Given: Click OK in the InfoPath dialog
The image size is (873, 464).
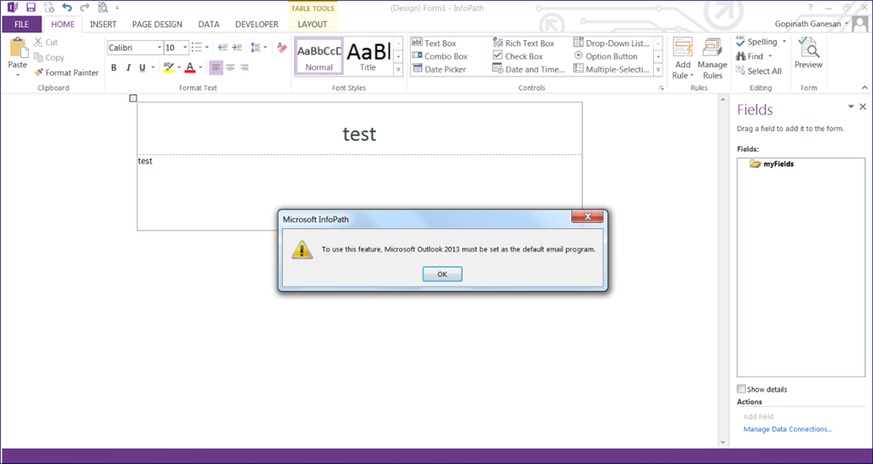Looking at the screenshot, I should (x=442, y=274).
